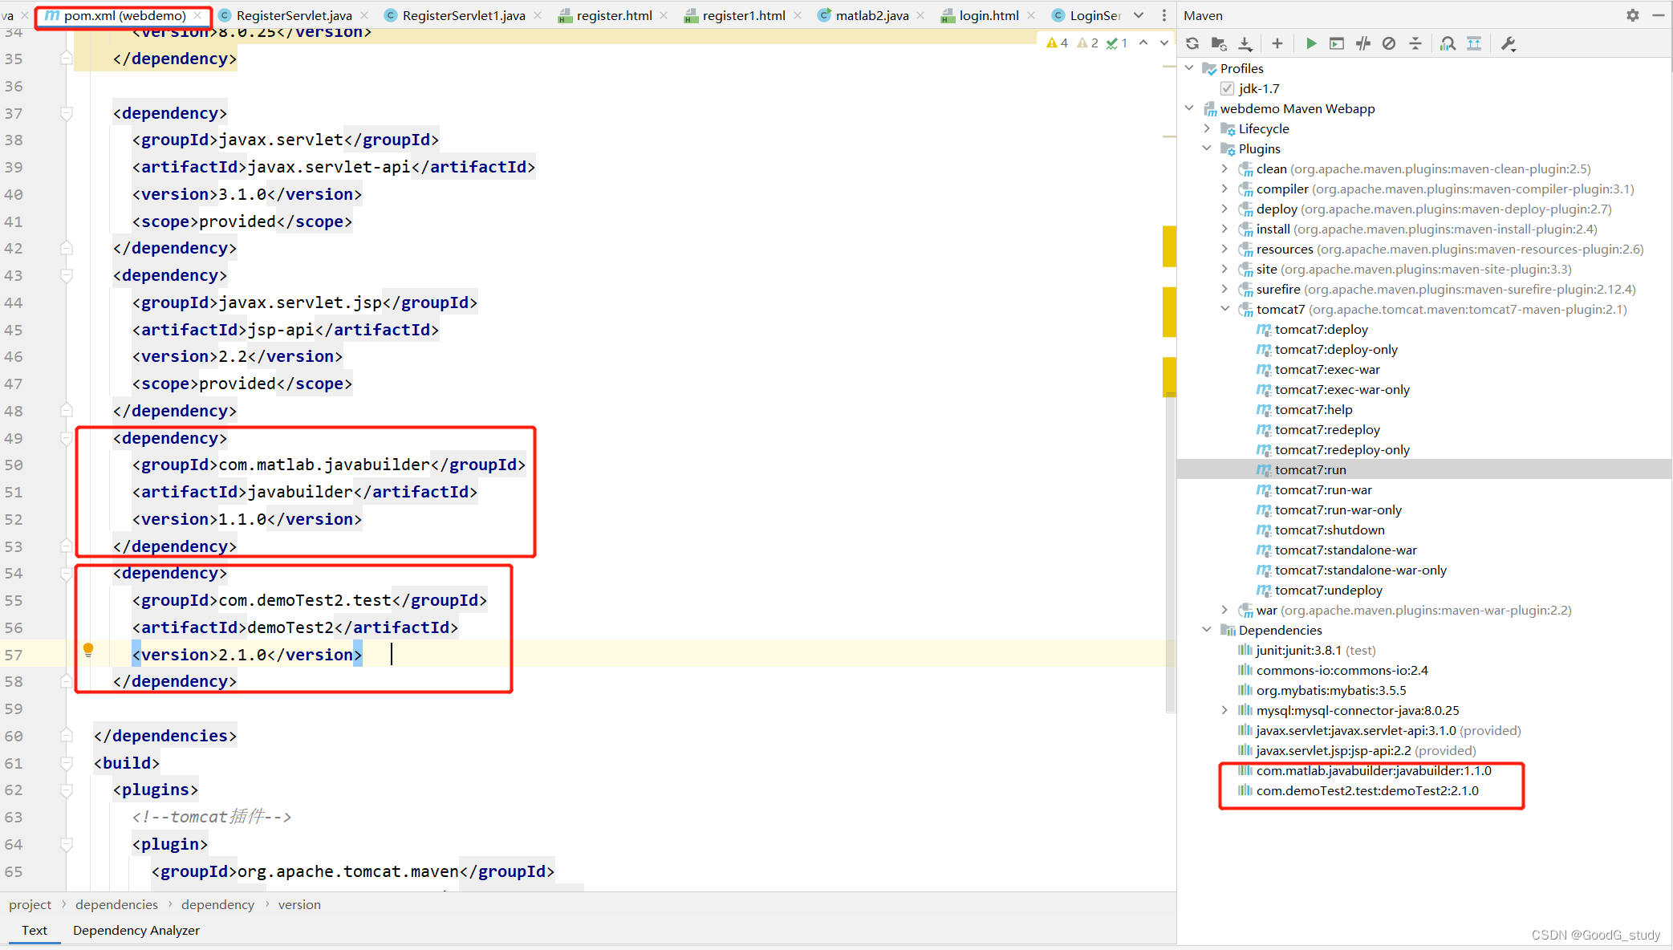
Task: Expand mysql-connector-java dependency node
Action: tap(1224, 710)
